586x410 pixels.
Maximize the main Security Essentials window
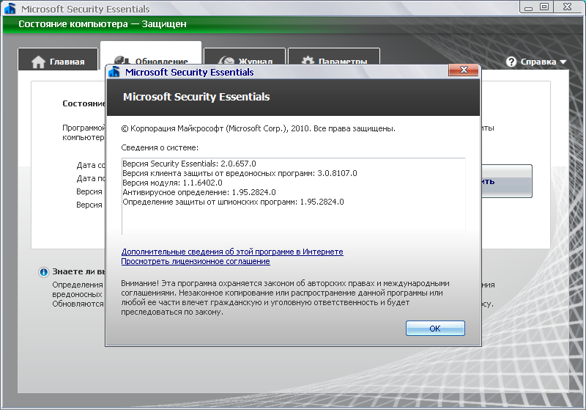544,7
